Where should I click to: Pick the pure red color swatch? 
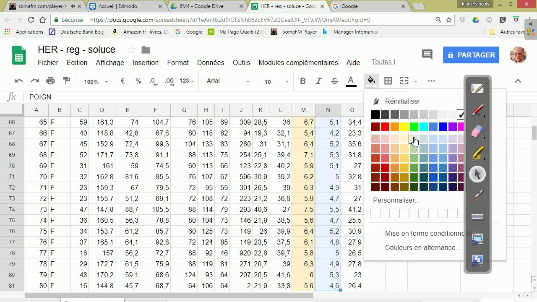385,127
